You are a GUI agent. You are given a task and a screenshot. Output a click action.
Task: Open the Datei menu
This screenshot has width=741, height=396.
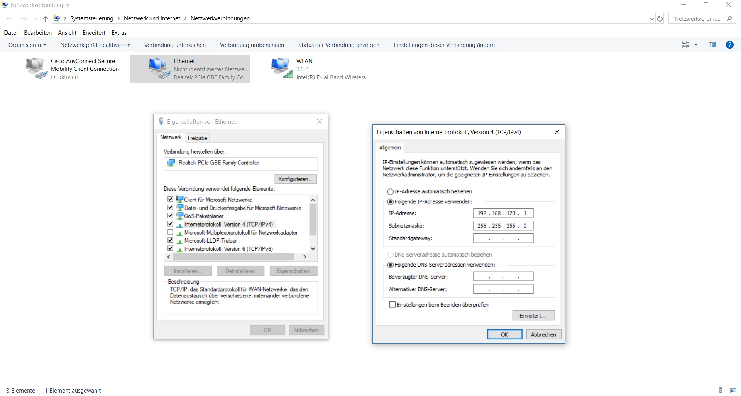(x=11, y=33)
